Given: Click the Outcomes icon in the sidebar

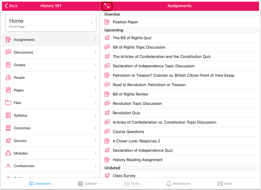Looking at the screenshot, I should pyautogui.click(x=8, y=128).
